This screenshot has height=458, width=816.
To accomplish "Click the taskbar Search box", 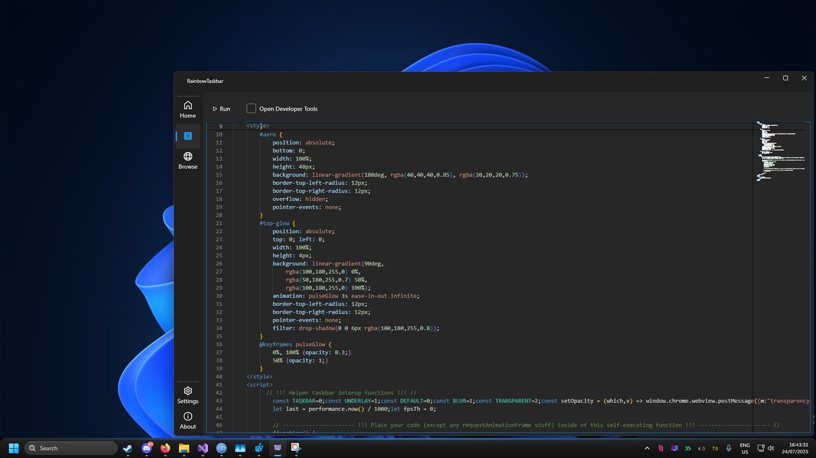I will (x=70, y=448).
